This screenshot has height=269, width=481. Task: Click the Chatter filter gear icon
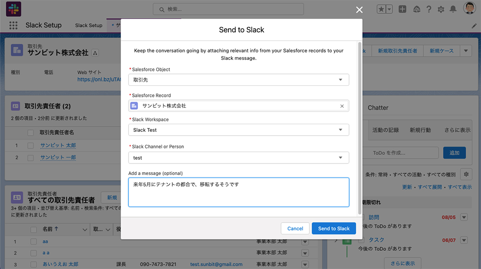[x=466, y=174]
